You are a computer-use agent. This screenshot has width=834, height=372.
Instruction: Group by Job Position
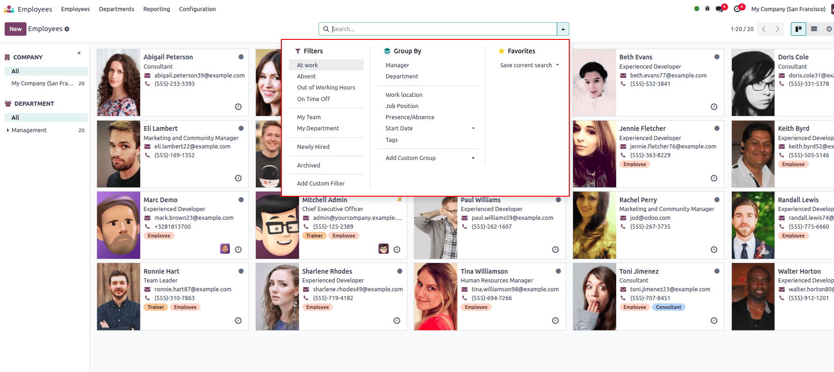(428, 106)
